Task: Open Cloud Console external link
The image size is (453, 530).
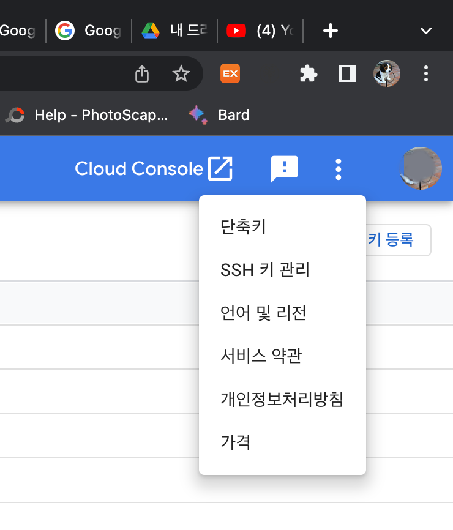Action: [154, 168]
